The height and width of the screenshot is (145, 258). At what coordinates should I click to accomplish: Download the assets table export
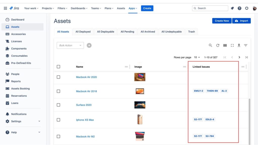239,45
